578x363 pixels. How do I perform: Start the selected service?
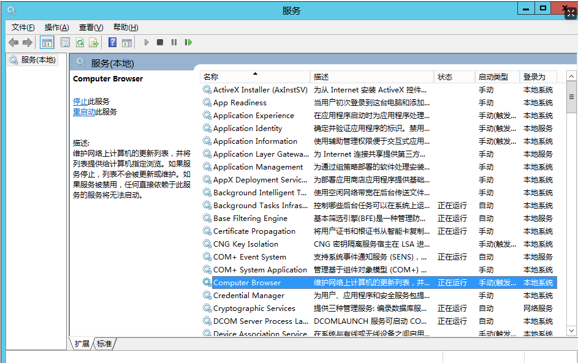(146, 42)
